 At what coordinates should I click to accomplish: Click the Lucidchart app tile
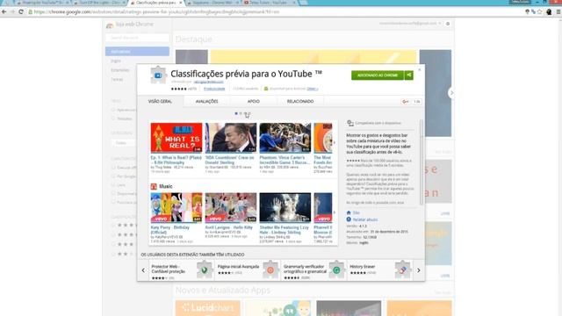(207, 308)
